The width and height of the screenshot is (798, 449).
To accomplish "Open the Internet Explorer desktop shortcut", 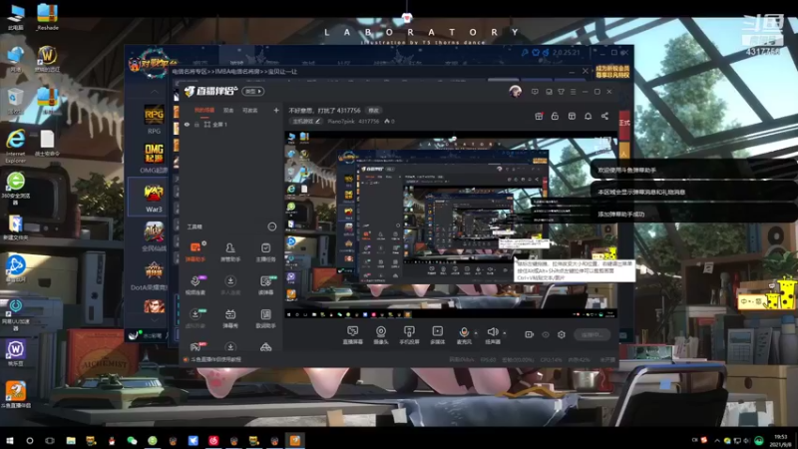I will (x=15, y=146).
